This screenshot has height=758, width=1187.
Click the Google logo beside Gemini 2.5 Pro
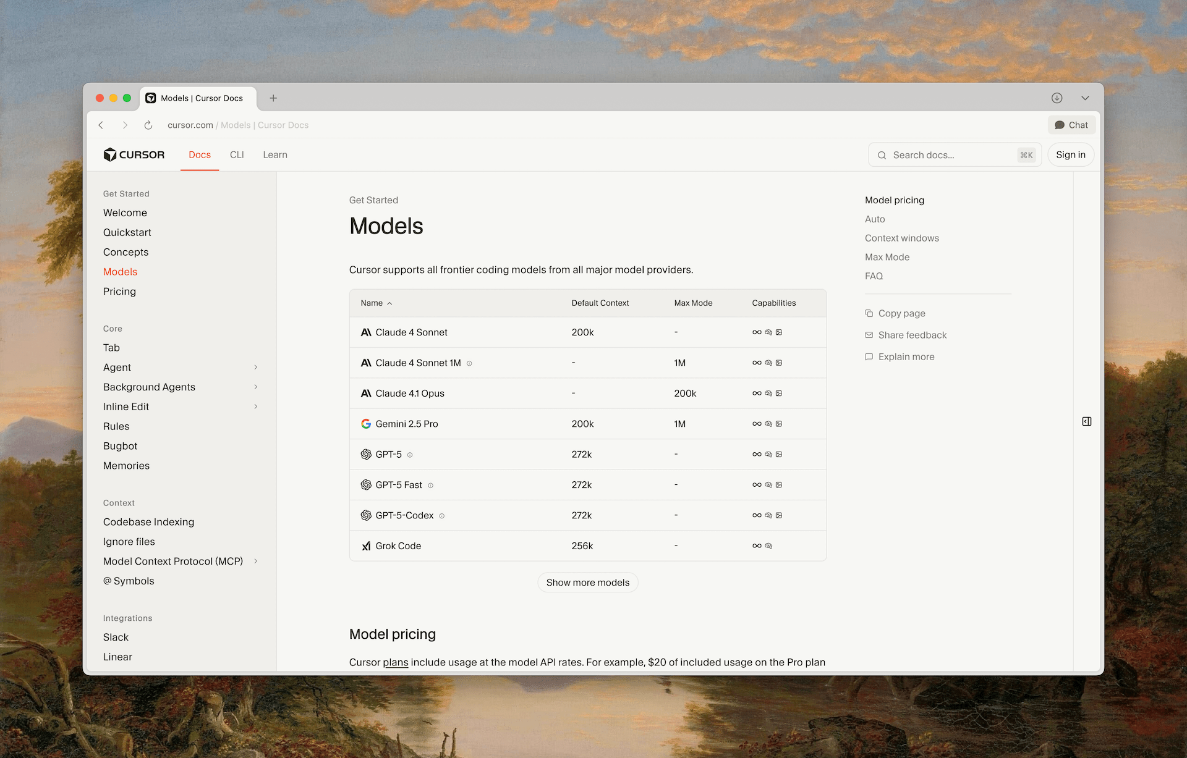tap(365, 424)
